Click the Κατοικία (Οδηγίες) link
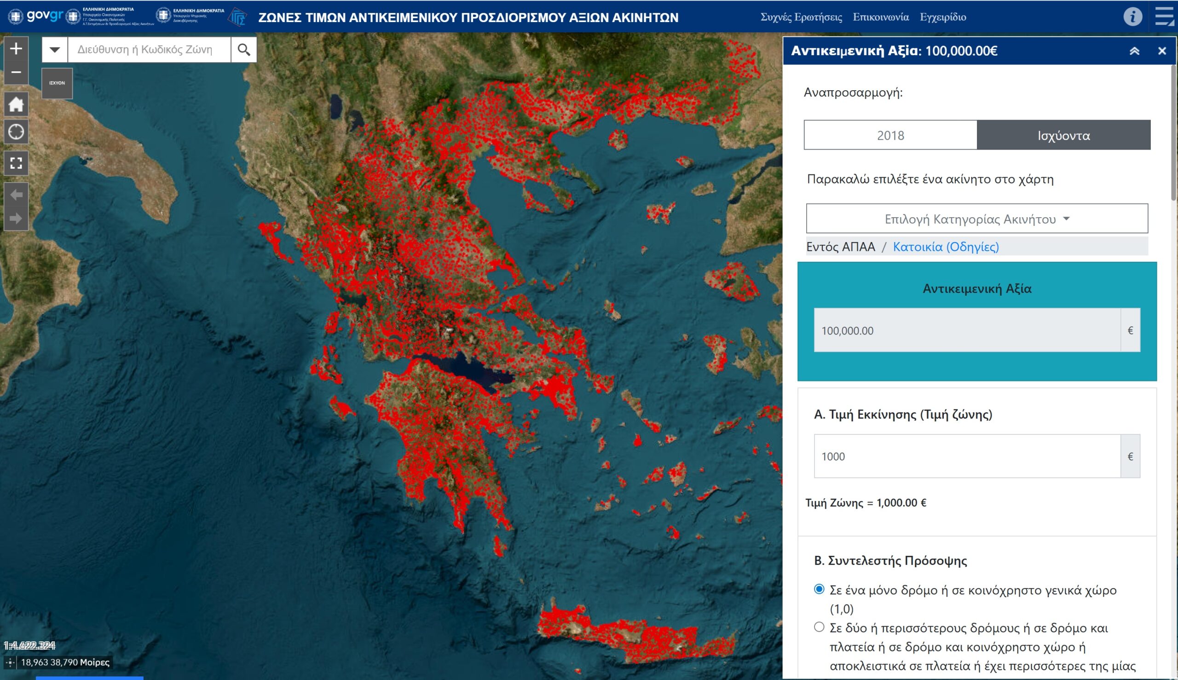This screenshot has width=1178, height=680. tap(945, 247)
